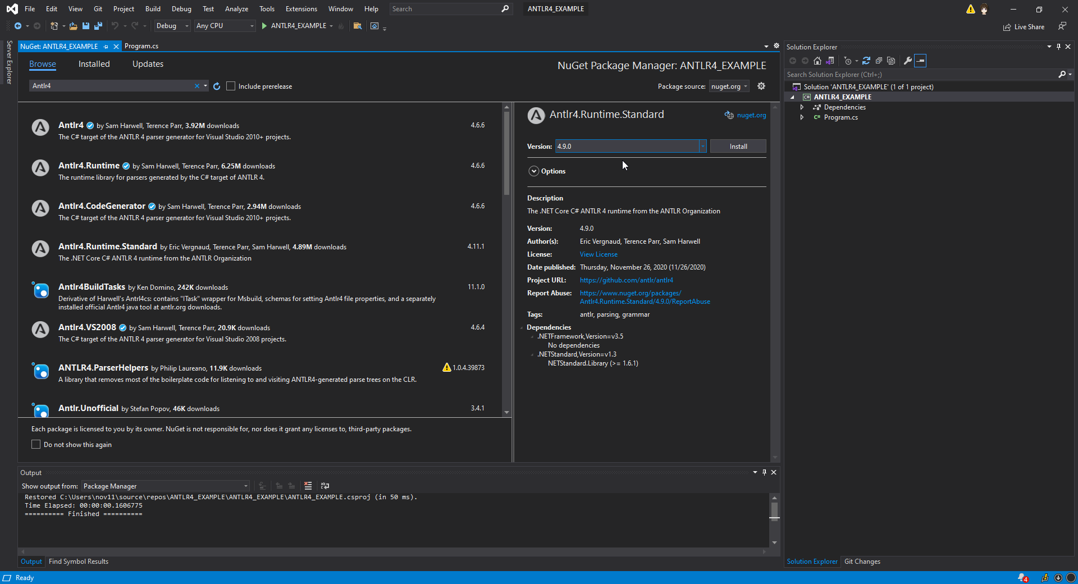1078x584 pixels.
Task: Open the Debug configuration dropdown
Action: [x=172, y=26]
